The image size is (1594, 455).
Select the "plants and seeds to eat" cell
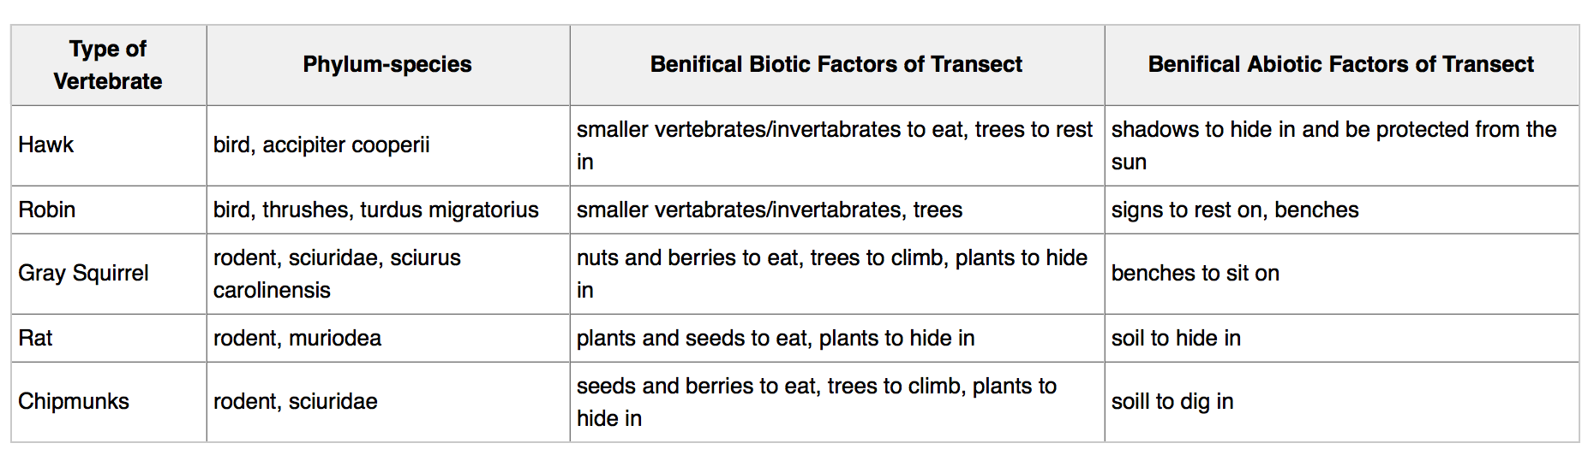click(x=776, y=338)
